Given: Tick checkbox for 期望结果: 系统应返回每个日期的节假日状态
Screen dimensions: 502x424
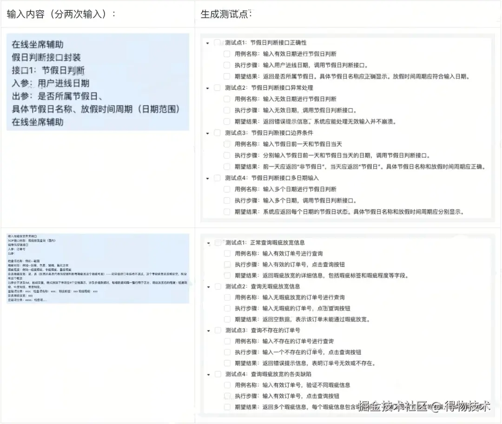Looking at the screenshot, I should coord(227,212).
